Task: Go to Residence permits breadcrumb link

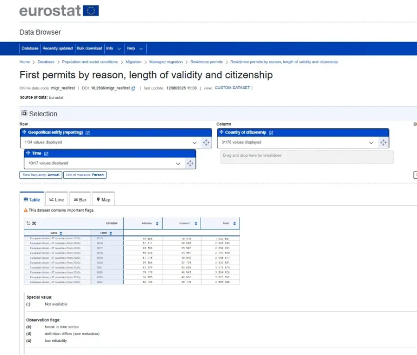Action: (206, 62)
